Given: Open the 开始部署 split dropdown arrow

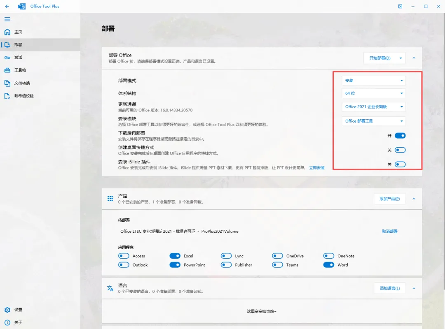Looking at the screenshot, I should 400,58.
